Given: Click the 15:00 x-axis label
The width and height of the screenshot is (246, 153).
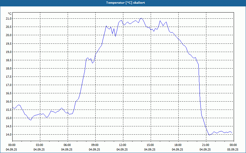Looking at the screenshot, I should click(x=151, y=145).
